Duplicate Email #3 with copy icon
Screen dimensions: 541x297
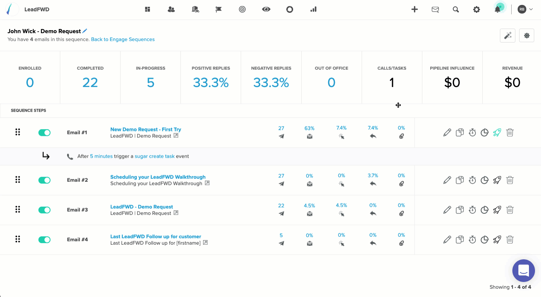(460, 210)
